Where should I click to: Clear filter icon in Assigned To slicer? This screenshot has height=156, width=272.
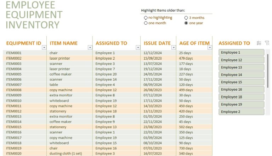267,43
